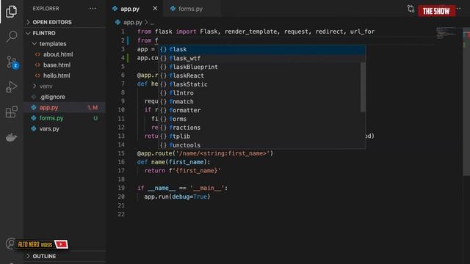This screenshot has width=470, height=264.
Task: Select the app.py editor tab
Action: (130, 9)
